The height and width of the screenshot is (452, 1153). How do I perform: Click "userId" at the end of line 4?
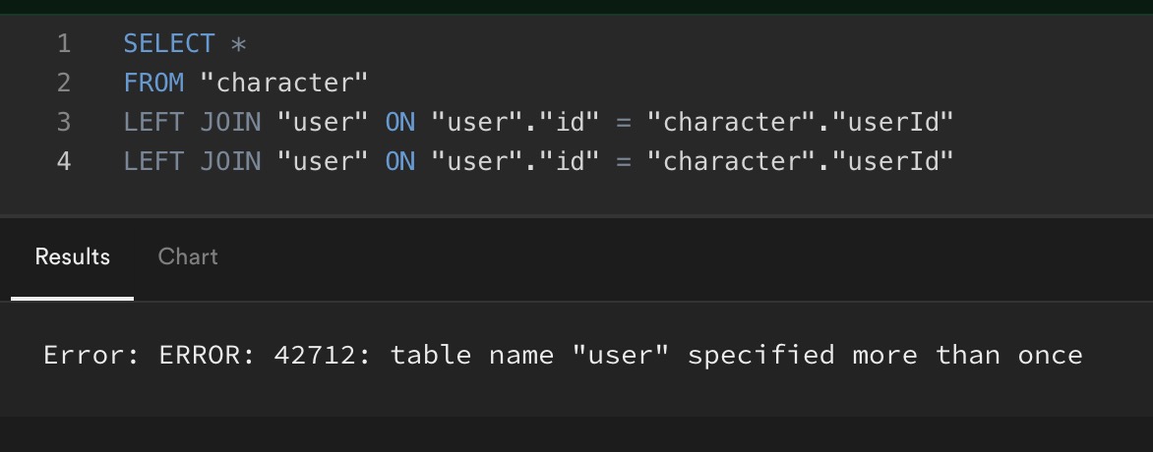click(893, 160)
